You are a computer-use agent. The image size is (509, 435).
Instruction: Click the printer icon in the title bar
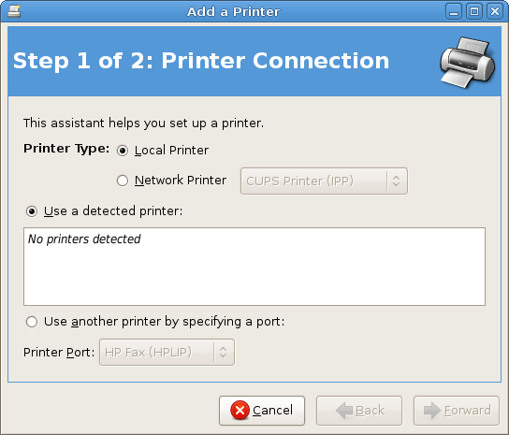[14, 11]
